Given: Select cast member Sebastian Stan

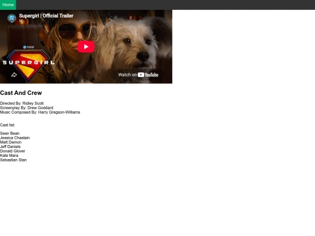Looking at the screenshot, I should pyautogui.click(x=13, y=160).
